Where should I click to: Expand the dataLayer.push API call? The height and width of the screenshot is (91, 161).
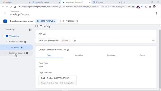point(153,41)
